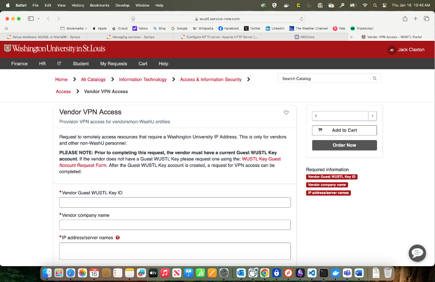The width and height of the screenshot is (435, 282).
Task: Open Google Chrome from the Dock
Action: (x=264, y=273)
